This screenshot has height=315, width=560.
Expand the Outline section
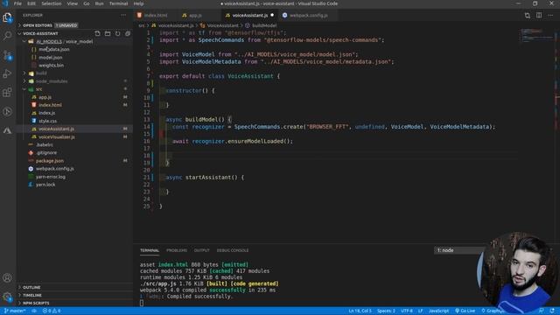click(x=75, y=287)
